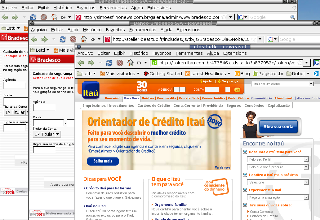Switch to the Private Bank tab
Viewport: 320px width, 220px height.
[x=189, y=98]
